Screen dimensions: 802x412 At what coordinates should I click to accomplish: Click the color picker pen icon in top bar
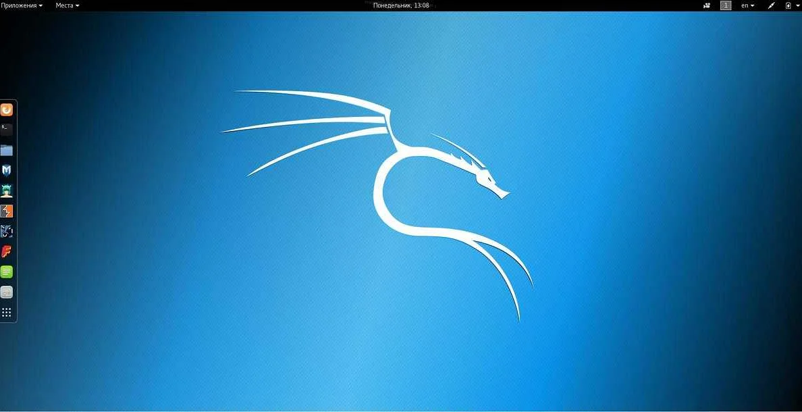coord(772,5)
